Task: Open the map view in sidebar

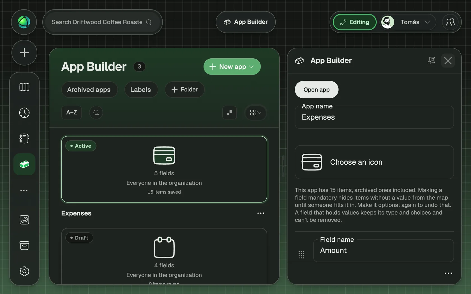Action: coord(24,87)
